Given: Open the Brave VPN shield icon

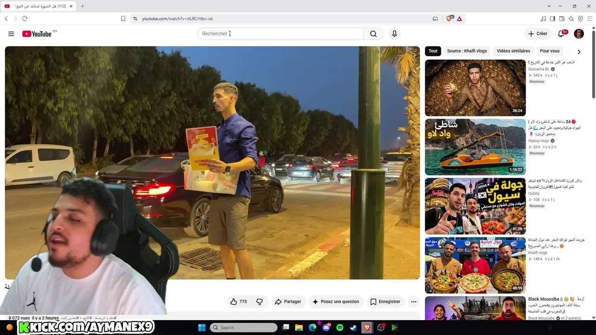Looking at the screenshot, I should pos(580,19).
